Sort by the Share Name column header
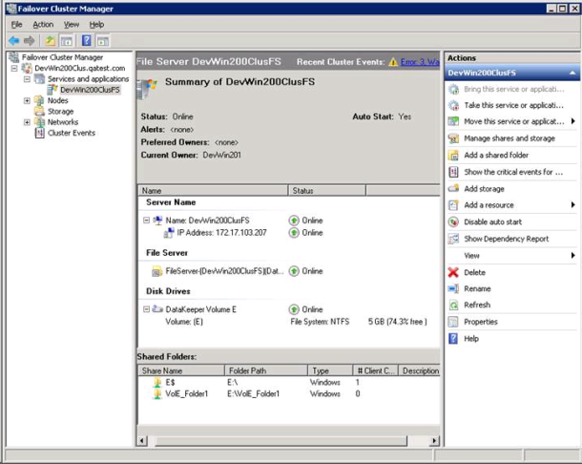This screenshot has height=464, width=582. click(181, 370)
